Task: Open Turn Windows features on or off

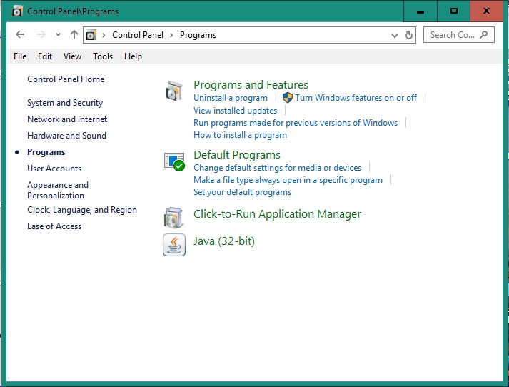Action: point(356,98)
